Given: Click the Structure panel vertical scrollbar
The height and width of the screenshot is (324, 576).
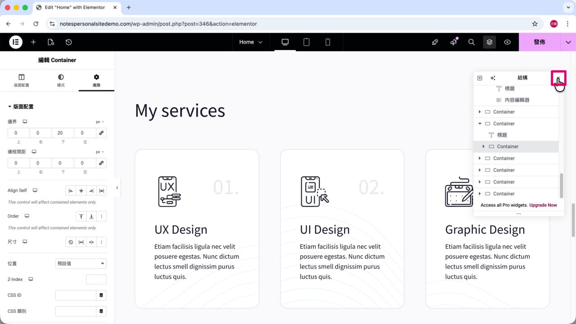Looking at the screenshot, I should (x=561, y=186).
